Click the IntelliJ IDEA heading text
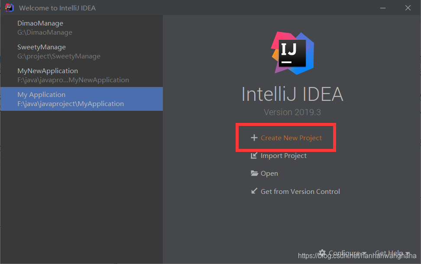Screen dimensions: 421x264 click(x=292, y=94)
